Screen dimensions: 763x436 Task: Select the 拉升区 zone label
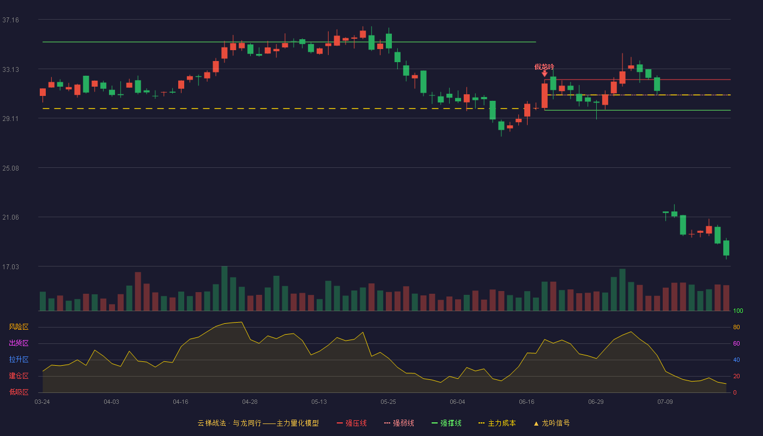19,360
